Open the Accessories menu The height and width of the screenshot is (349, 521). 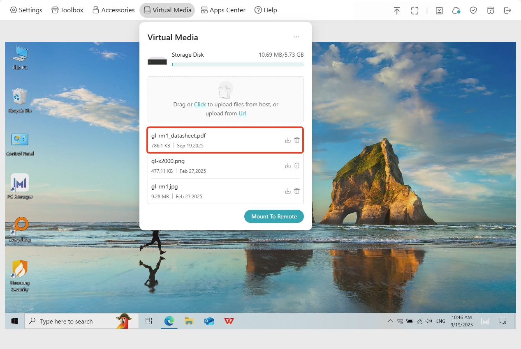coord(113,10)
